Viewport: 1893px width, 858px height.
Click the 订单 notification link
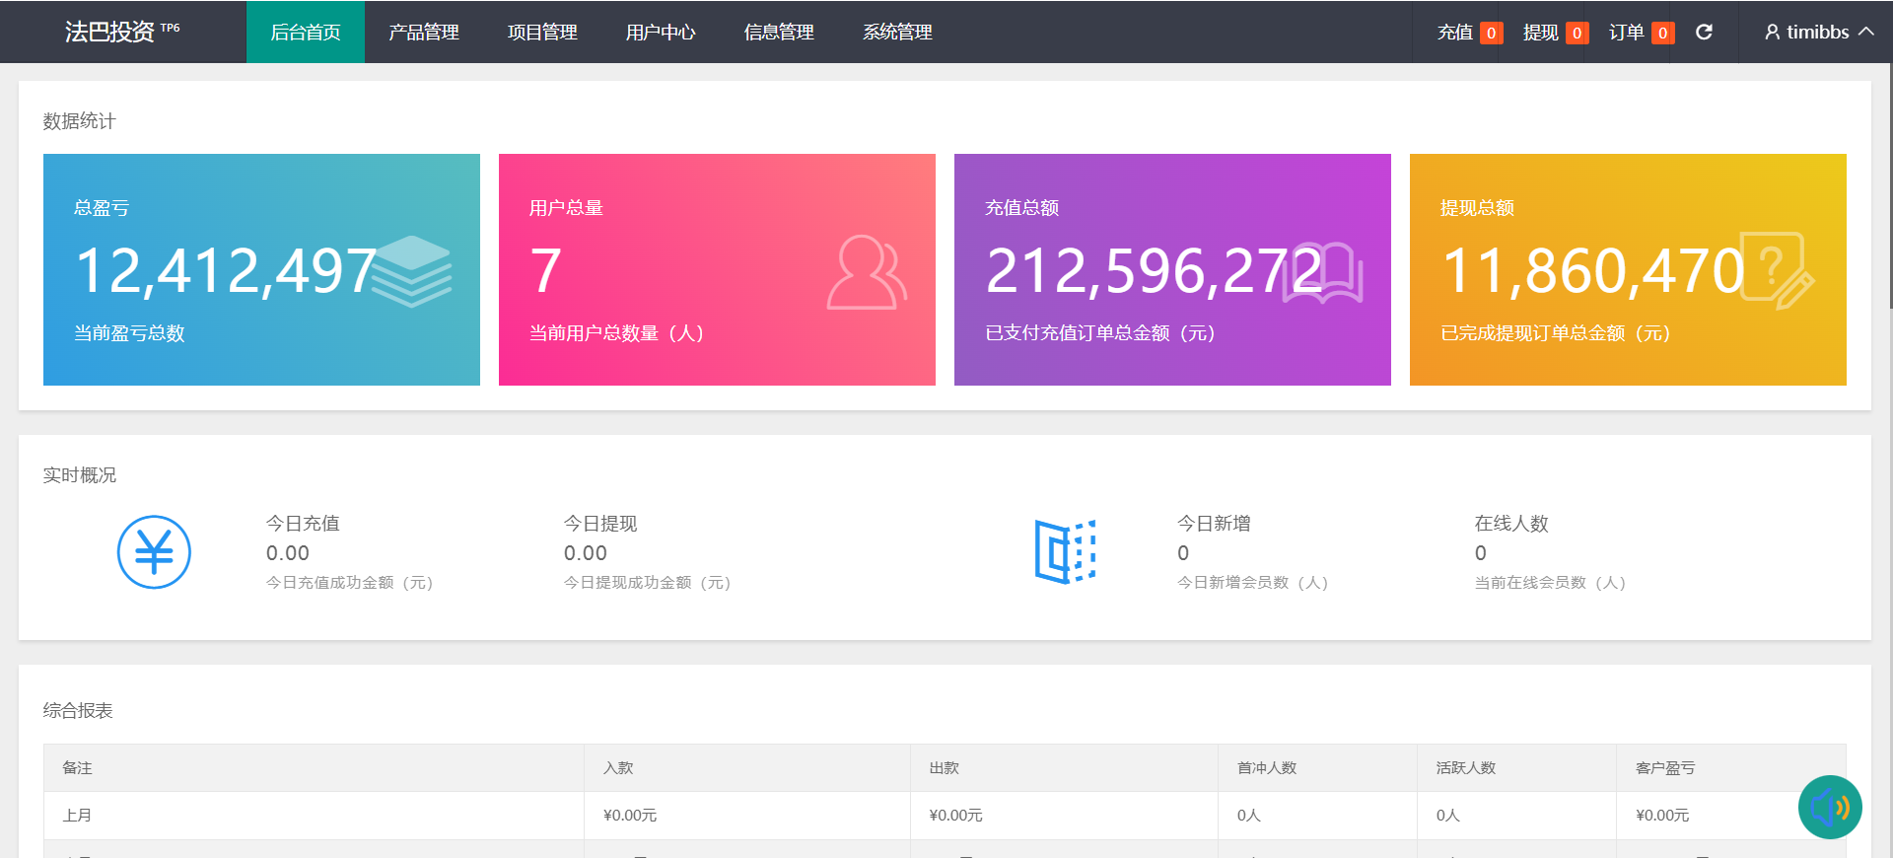tap(1641, 33)
